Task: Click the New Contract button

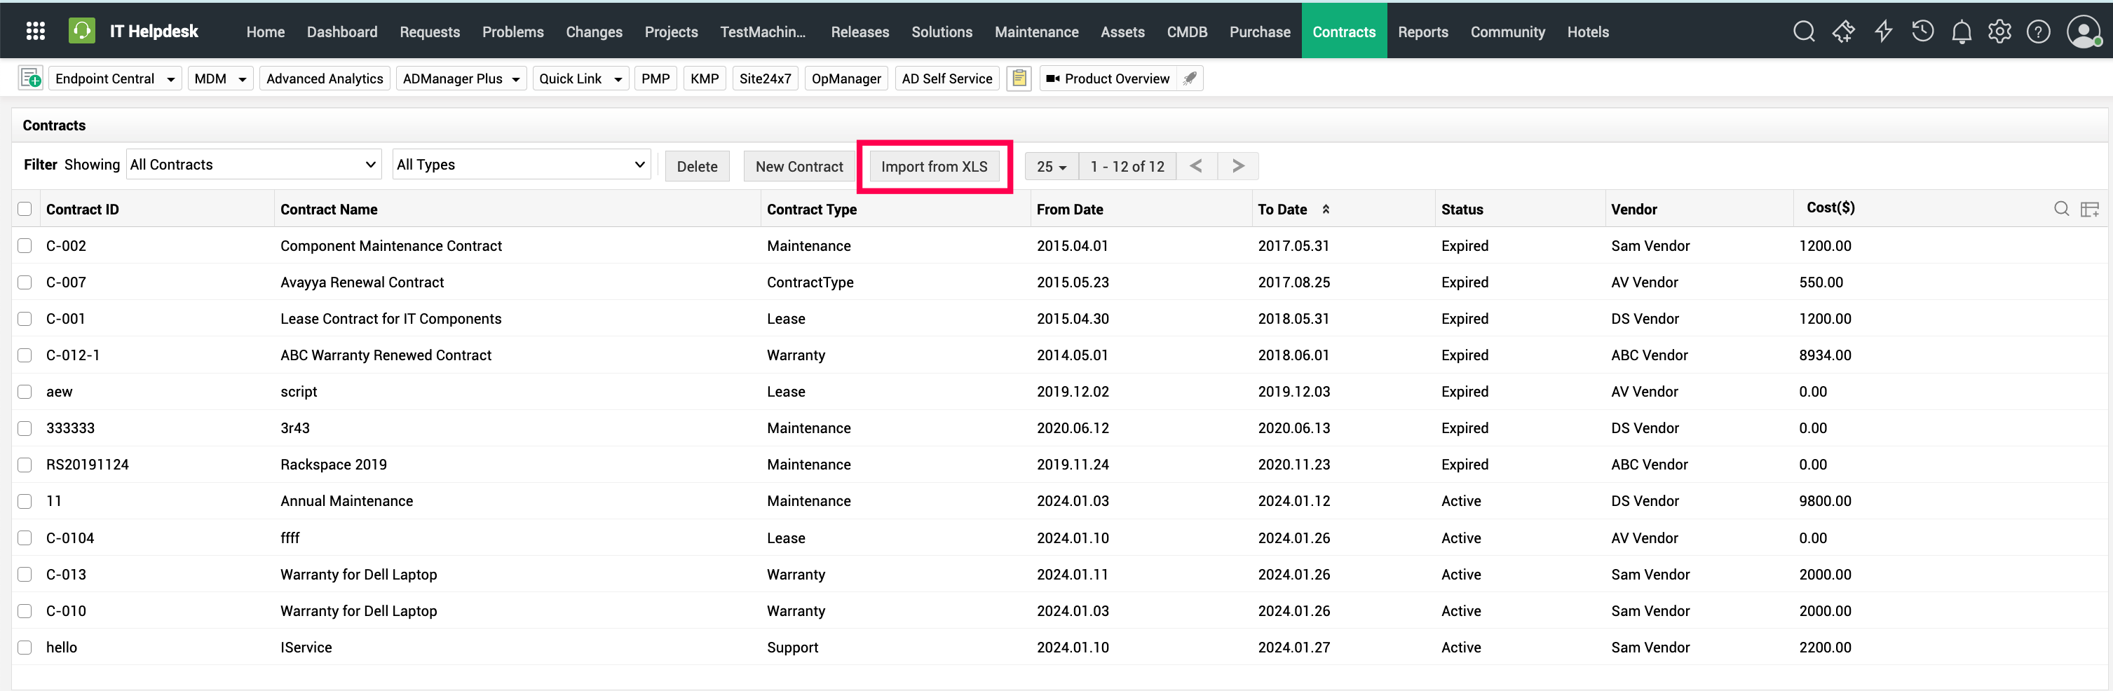Action: 799,165
